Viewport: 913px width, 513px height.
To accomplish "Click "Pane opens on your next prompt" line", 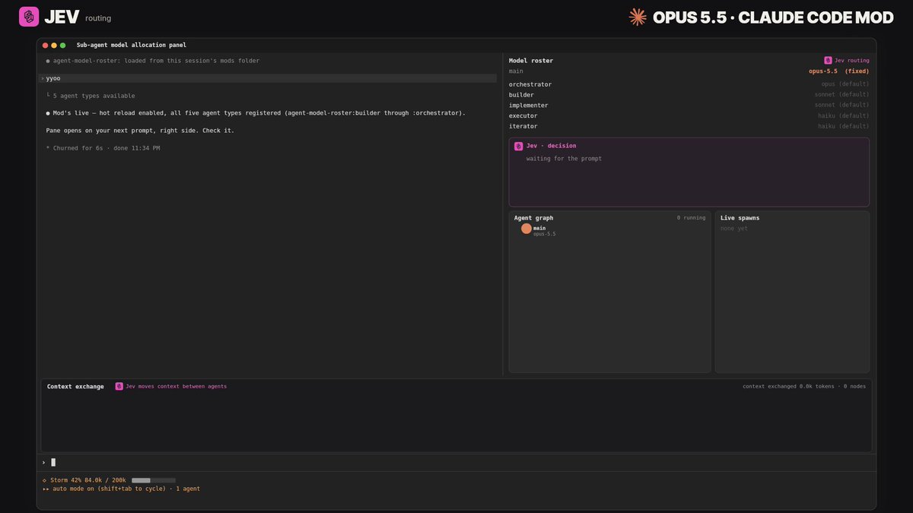I will 140,131.
